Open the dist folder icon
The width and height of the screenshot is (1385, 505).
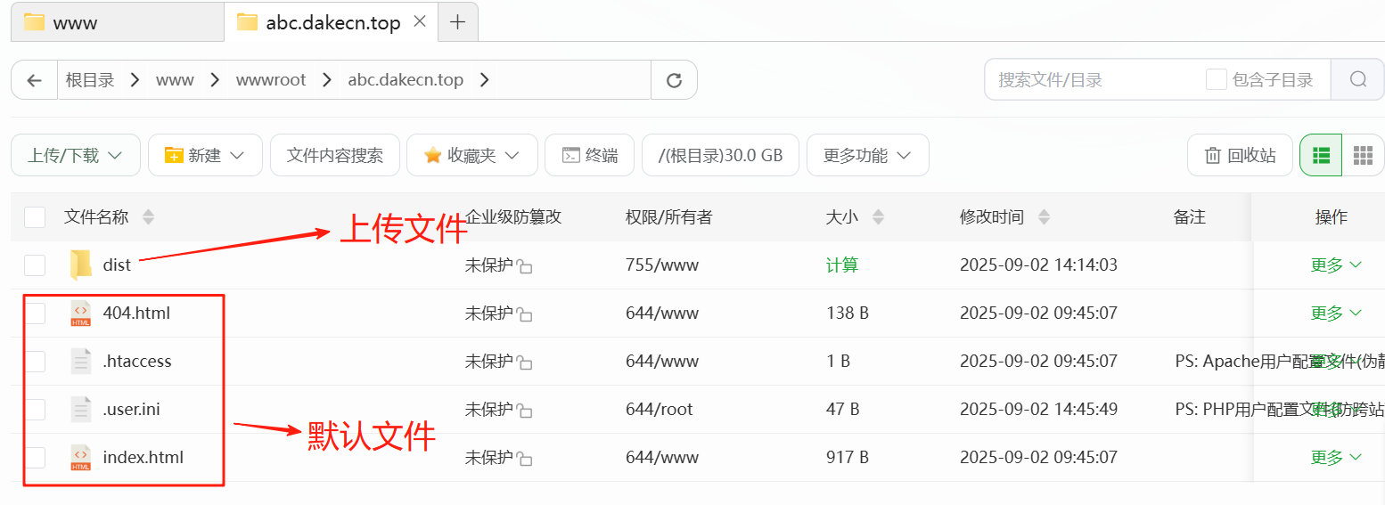click(x=81, y=265)
